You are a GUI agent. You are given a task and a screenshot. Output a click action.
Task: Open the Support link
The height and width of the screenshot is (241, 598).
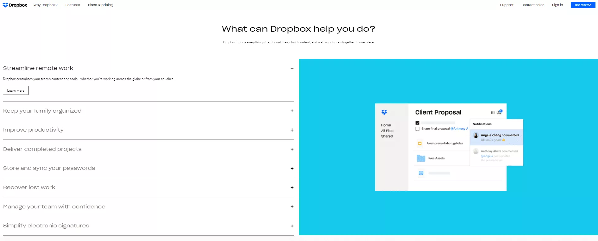tap(507, 5)
